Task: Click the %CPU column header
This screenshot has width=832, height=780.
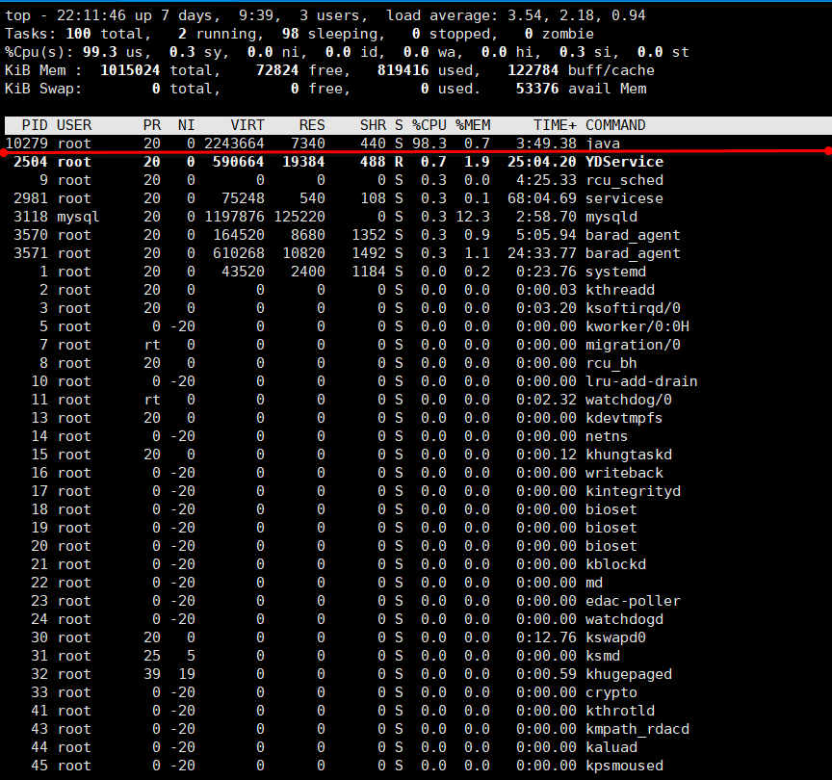Action: [429, 125]
